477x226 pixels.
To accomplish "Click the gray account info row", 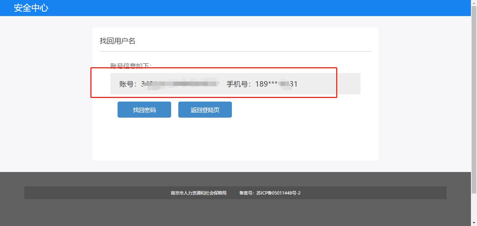I will coord(236,84).
